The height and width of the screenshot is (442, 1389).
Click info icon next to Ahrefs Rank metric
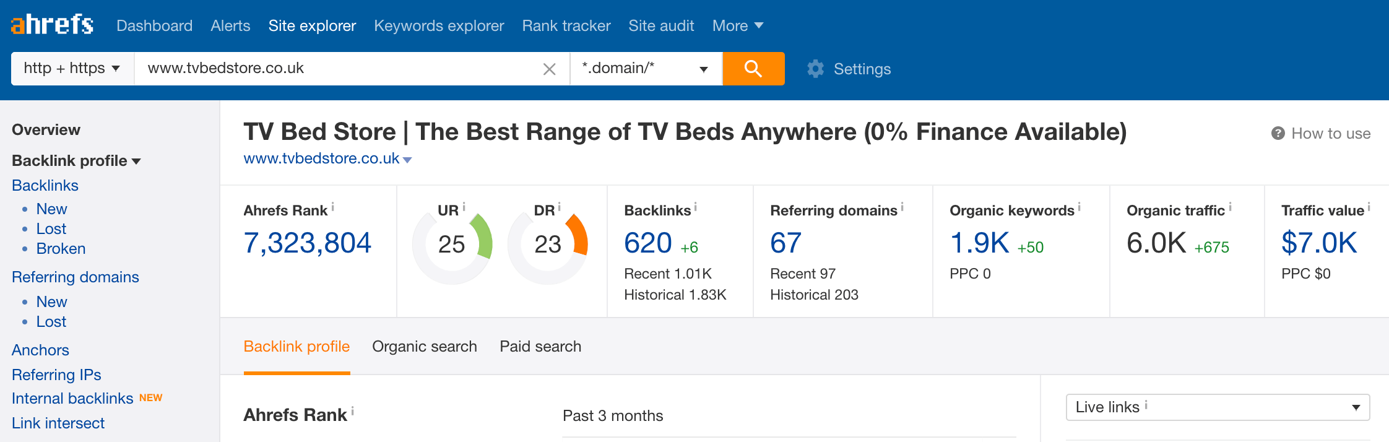[x=333, y=207]
